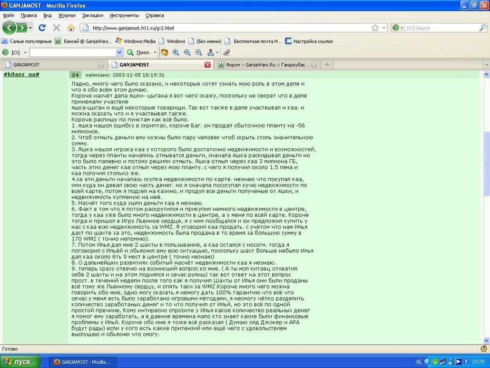Open the Справка menu
This screenshot has height=368, width=490.
point(155,15)
